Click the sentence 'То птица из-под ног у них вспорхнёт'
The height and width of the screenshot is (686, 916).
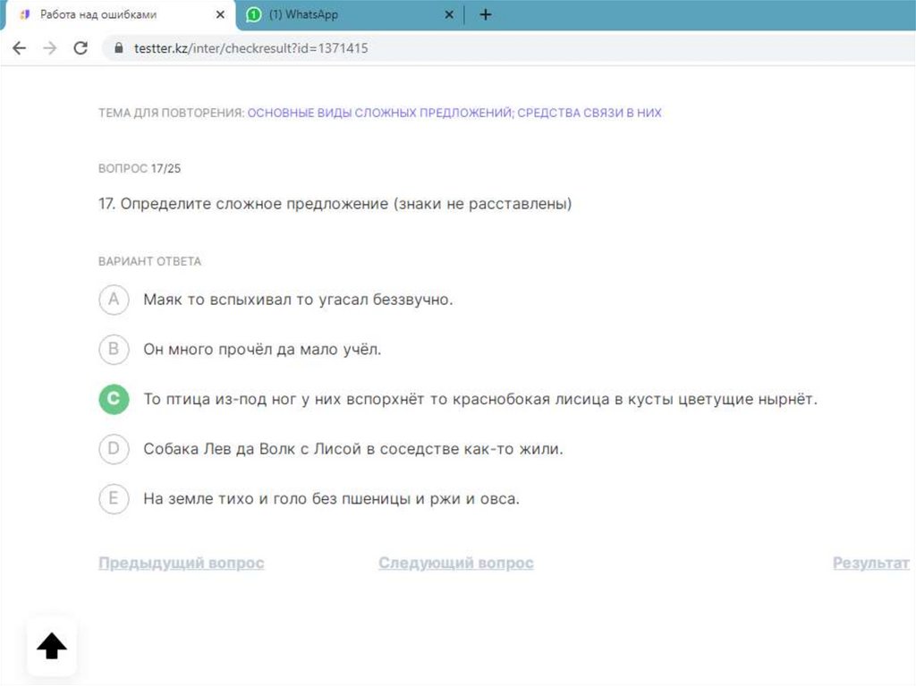point(284,399)
